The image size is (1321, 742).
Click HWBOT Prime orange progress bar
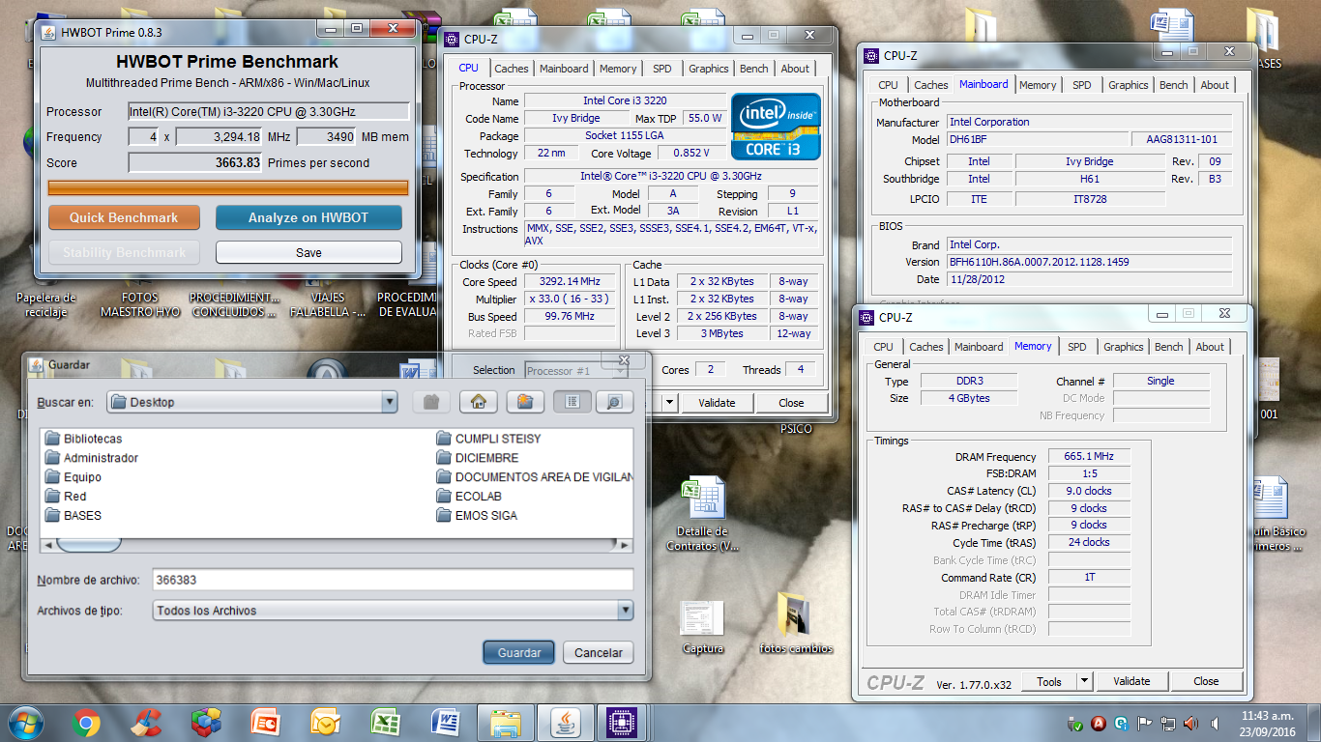coord(228,187)
